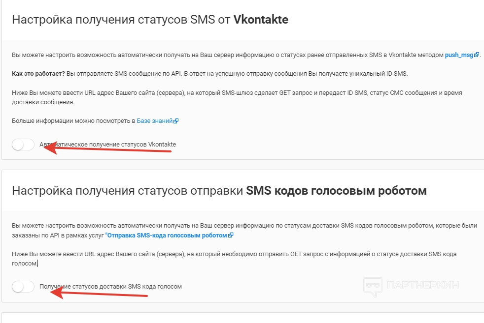The height and width of the screenshot is (323, 484).
Task: Enable automatic Vkontakte status receiving toggle
Action: pos(23,145)
